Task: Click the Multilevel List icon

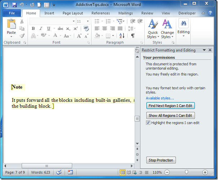Action: tap(120, 21)
